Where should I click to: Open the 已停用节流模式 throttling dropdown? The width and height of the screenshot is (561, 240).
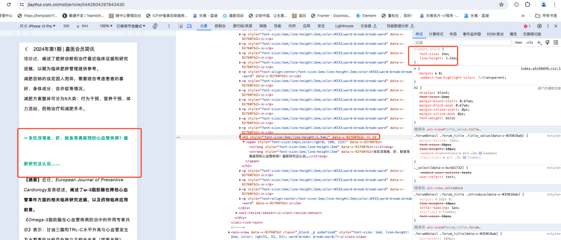(x=131, y=26)
